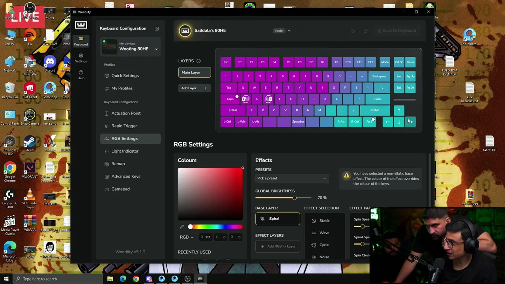This screenshot has height=284, width=505.
Task: Open the Riot Client desktop shortcut
Action: click(x=30, y=91)
